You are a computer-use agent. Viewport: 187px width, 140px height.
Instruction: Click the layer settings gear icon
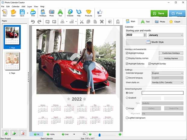110,22
